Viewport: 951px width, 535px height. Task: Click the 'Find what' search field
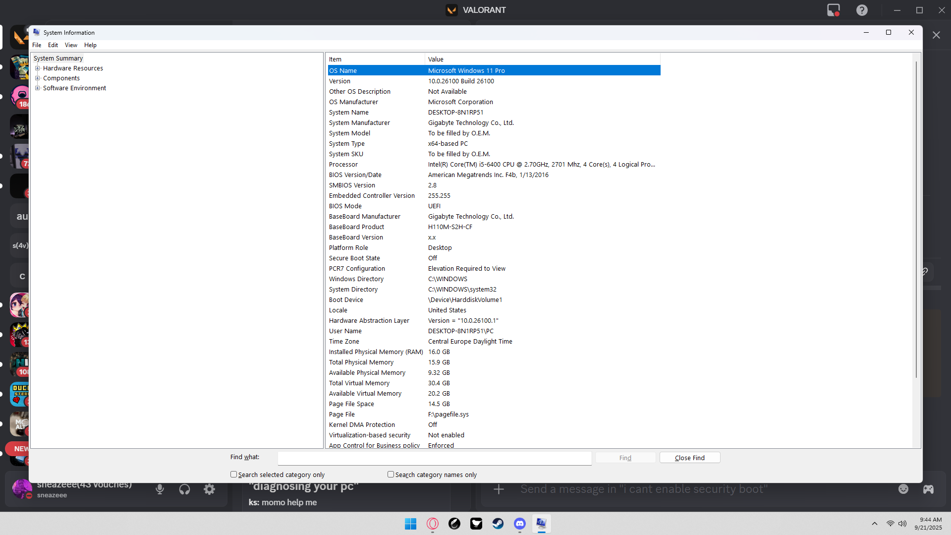(x=435, y=458)
